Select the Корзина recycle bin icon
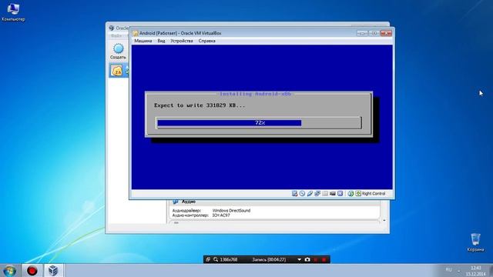Screen dimensions: 493x277 (x=475, y=242)
